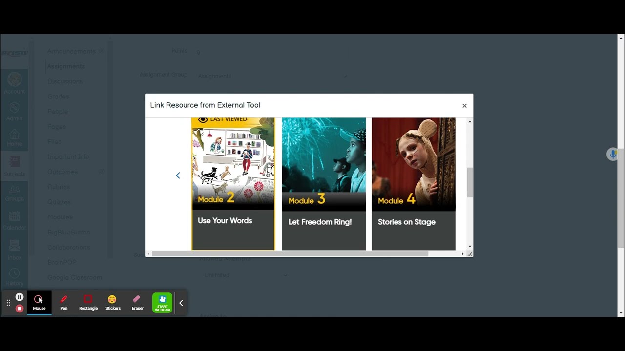This screenshot has width=625, height=351.
Task: Click the recorder toolbar drag handle dots
Action: [x=8, y=303]
